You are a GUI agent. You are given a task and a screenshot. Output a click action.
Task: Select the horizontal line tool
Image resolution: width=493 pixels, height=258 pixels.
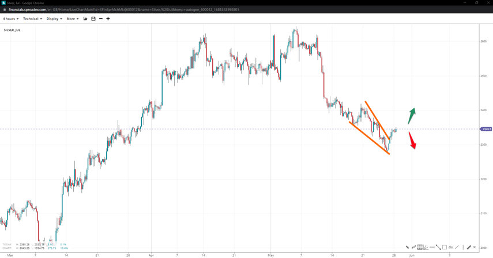point(432,247)
